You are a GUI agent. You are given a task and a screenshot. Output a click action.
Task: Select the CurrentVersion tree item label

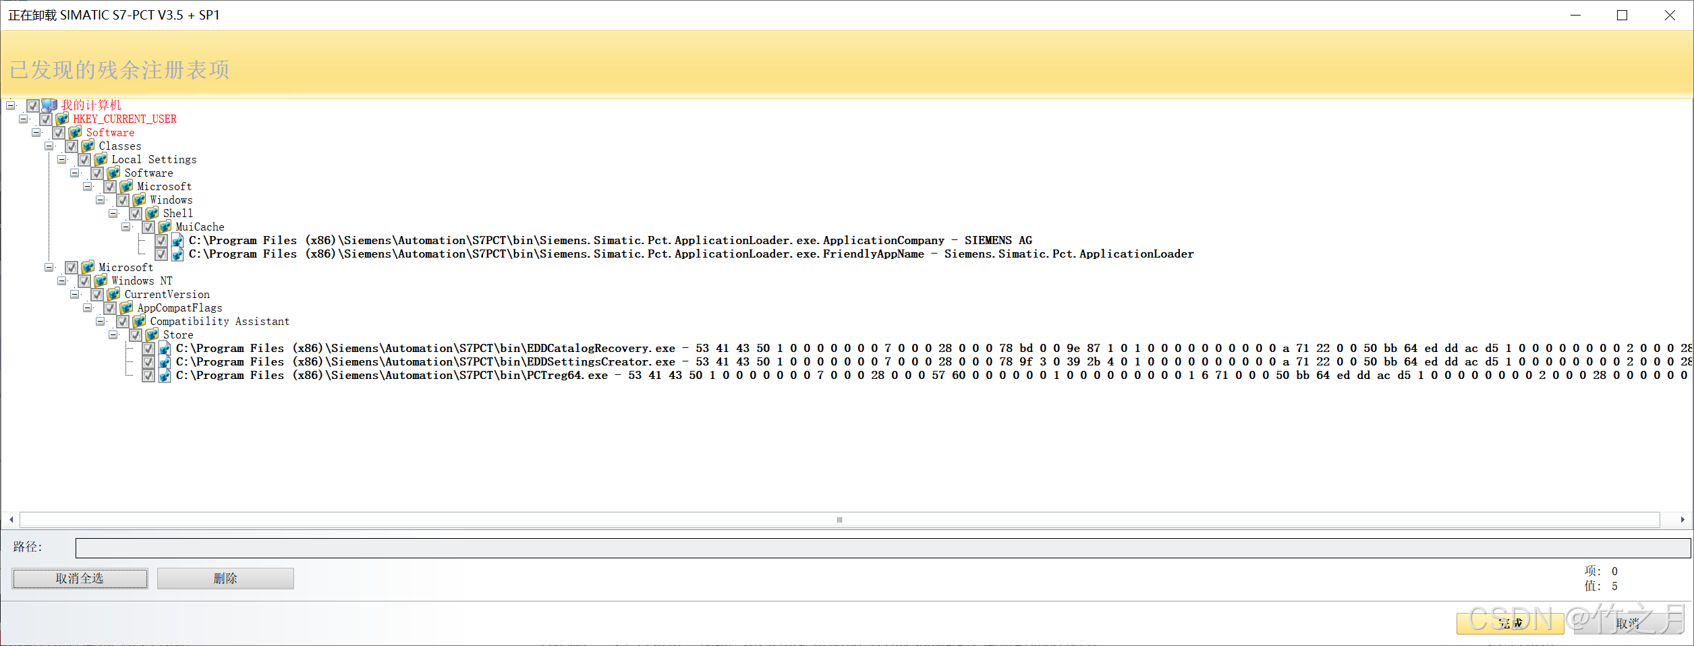(167, 294)
